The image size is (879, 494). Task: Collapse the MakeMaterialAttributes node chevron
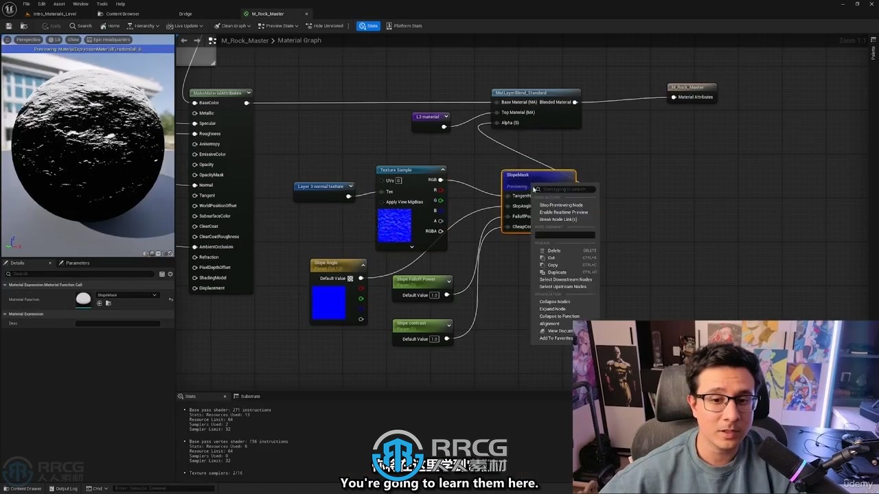coord(249,93)
